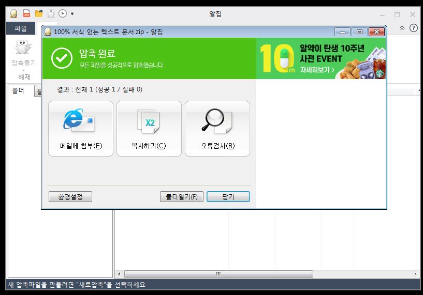Screen dimensions: 423x295
Task: Click the status bar text 새 압축파일을 만들려면
Action: [77, 285]
